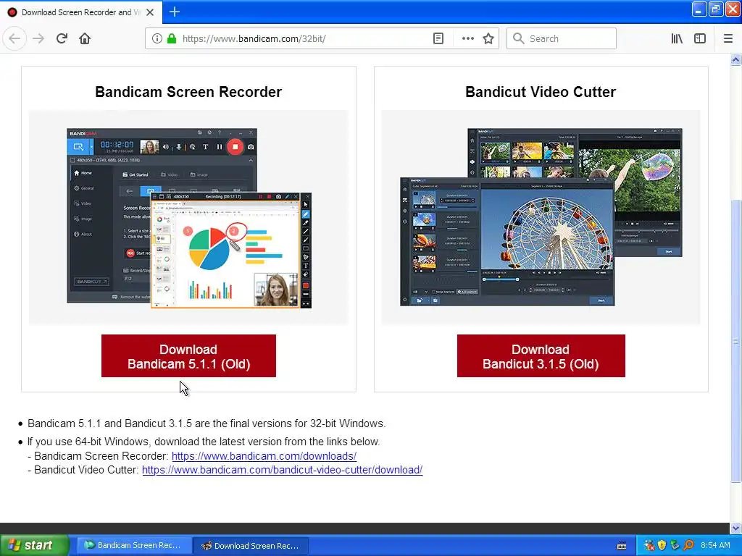Click the 8:54 AM taskbar clock
Screen dimensions: 742x556
[x=715, y=545]
